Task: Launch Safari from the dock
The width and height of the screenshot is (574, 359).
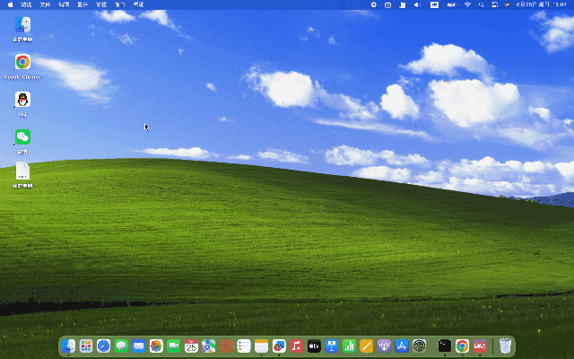Action: (104, 346)
